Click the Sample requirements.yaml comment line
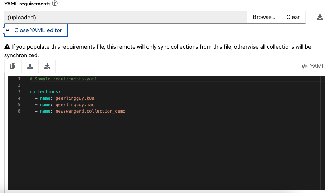The height and width of the screenshot is (193, 331). click(63, 79)
